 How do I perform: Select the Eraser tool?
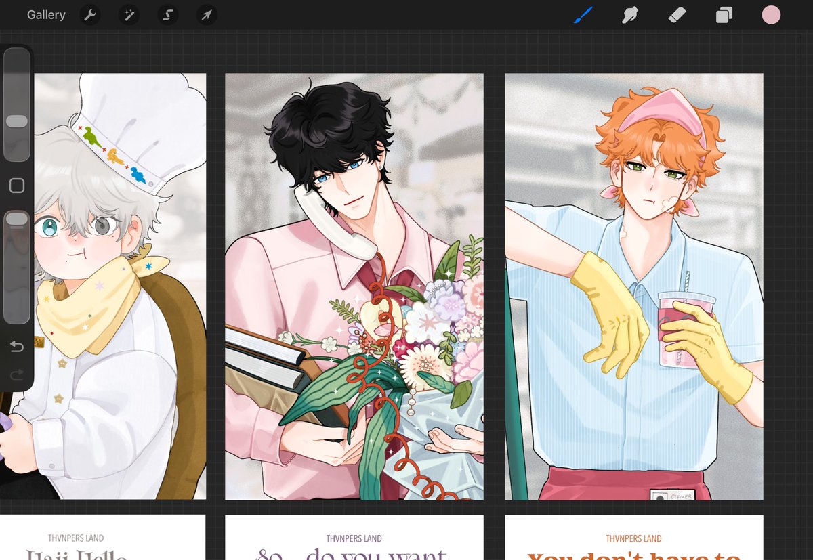[677, 15]
